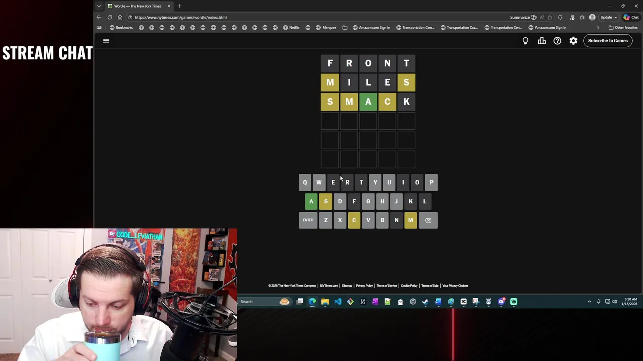
Task: Expand the bookmarks bar overflow chevron
Action: [598, 28]
